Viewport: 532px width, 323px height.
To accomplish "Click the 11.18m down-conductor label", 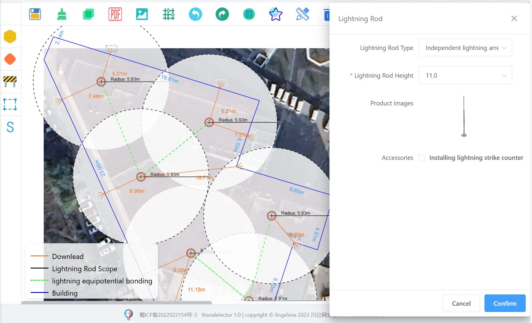I will (x=196, y=290).
